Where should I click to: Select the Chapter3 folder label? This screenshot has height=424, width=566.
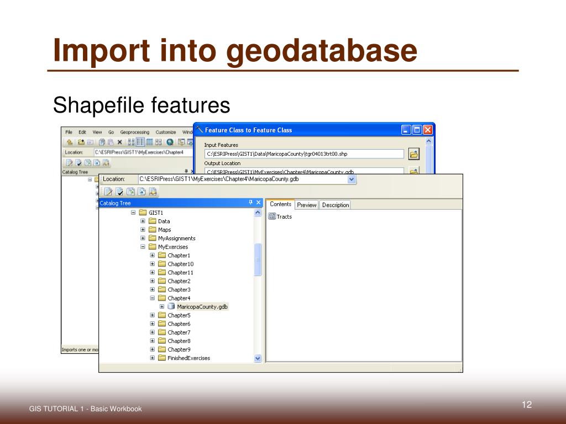point(179,289)
